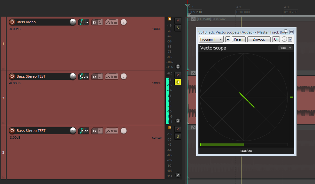
Task: Open Route settings on track 2
Action: pos(84,77)
